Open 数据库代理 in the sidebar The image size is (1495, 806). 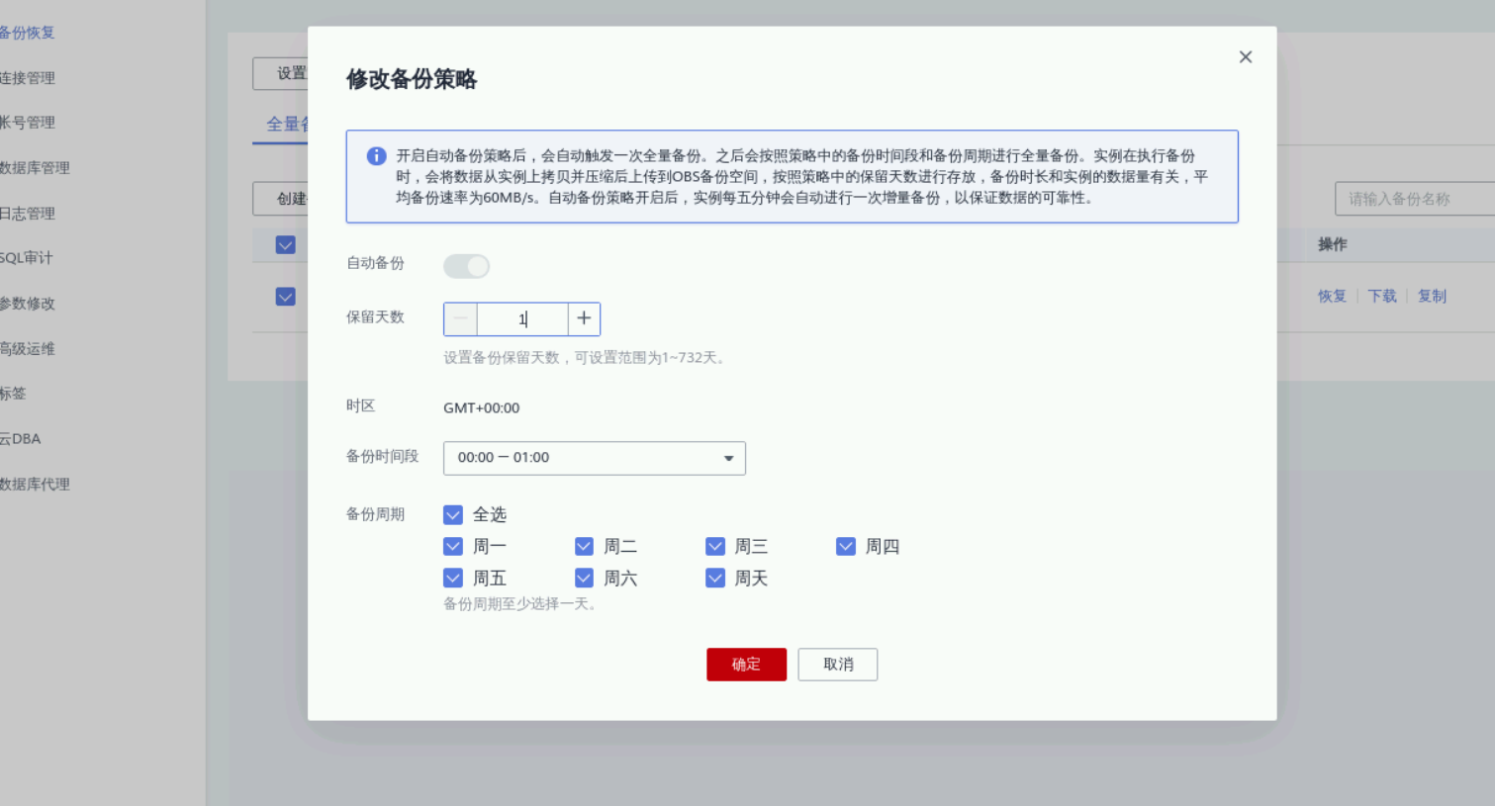click(35, 485)
